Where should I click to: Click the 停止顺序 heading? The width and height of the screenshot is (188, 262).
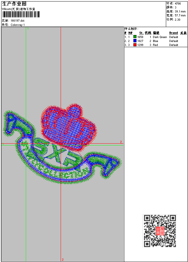coord(131,29)
